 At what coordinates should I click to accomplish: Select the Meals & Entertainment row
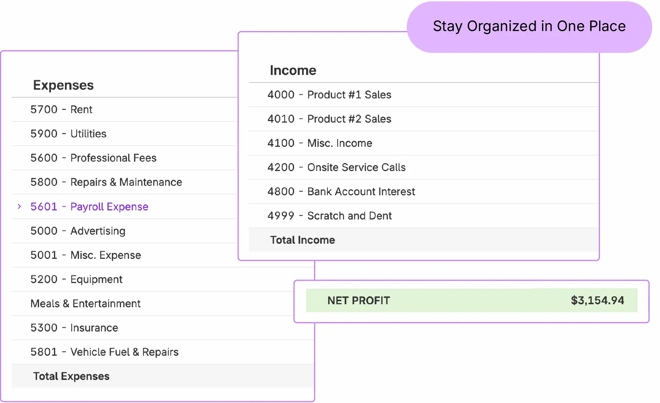[85, 303]
